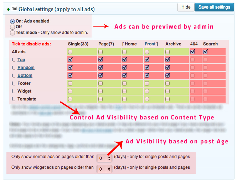Viewport: 237px width, 182px height.
Task: Open the Random ad link
Action: 26,68
